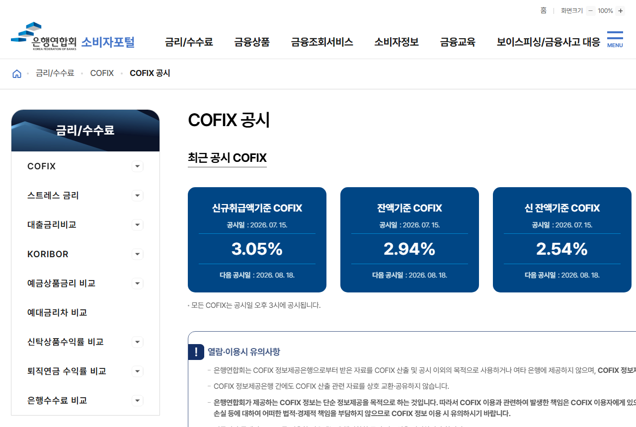The width and height of the screenshot is (636, 427).
Task: Expand the KORIBOR sidebar section
Action: [x=138, y=254]
